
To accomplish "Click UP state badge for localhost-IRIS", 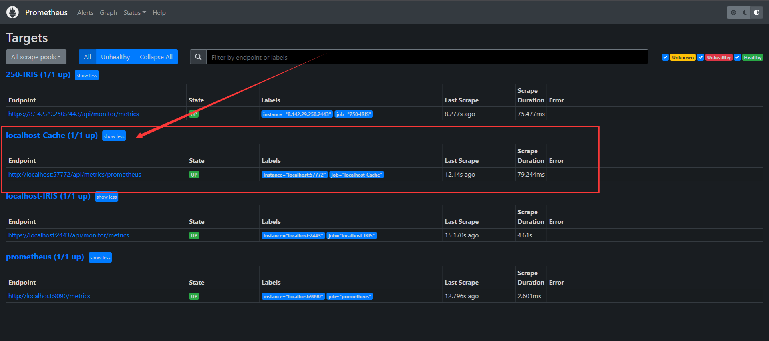I will (x=194, y=235).
